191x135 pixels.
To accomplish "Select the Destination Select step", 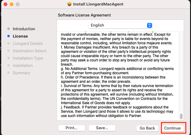I will (30, 51).
